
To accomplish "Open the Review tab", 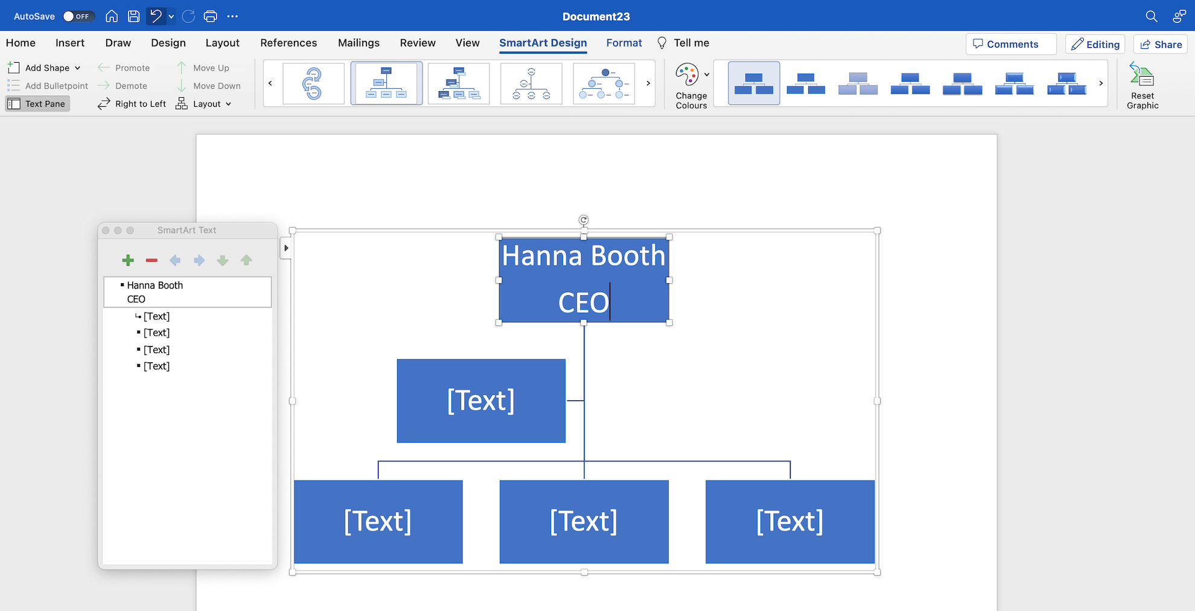I will 418,43.
